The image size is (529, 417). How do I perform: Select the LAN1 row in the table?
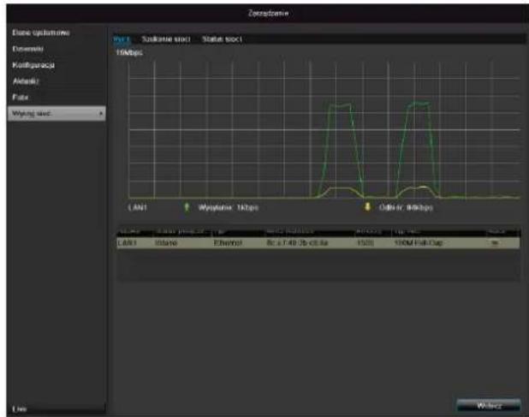point(318,243)
